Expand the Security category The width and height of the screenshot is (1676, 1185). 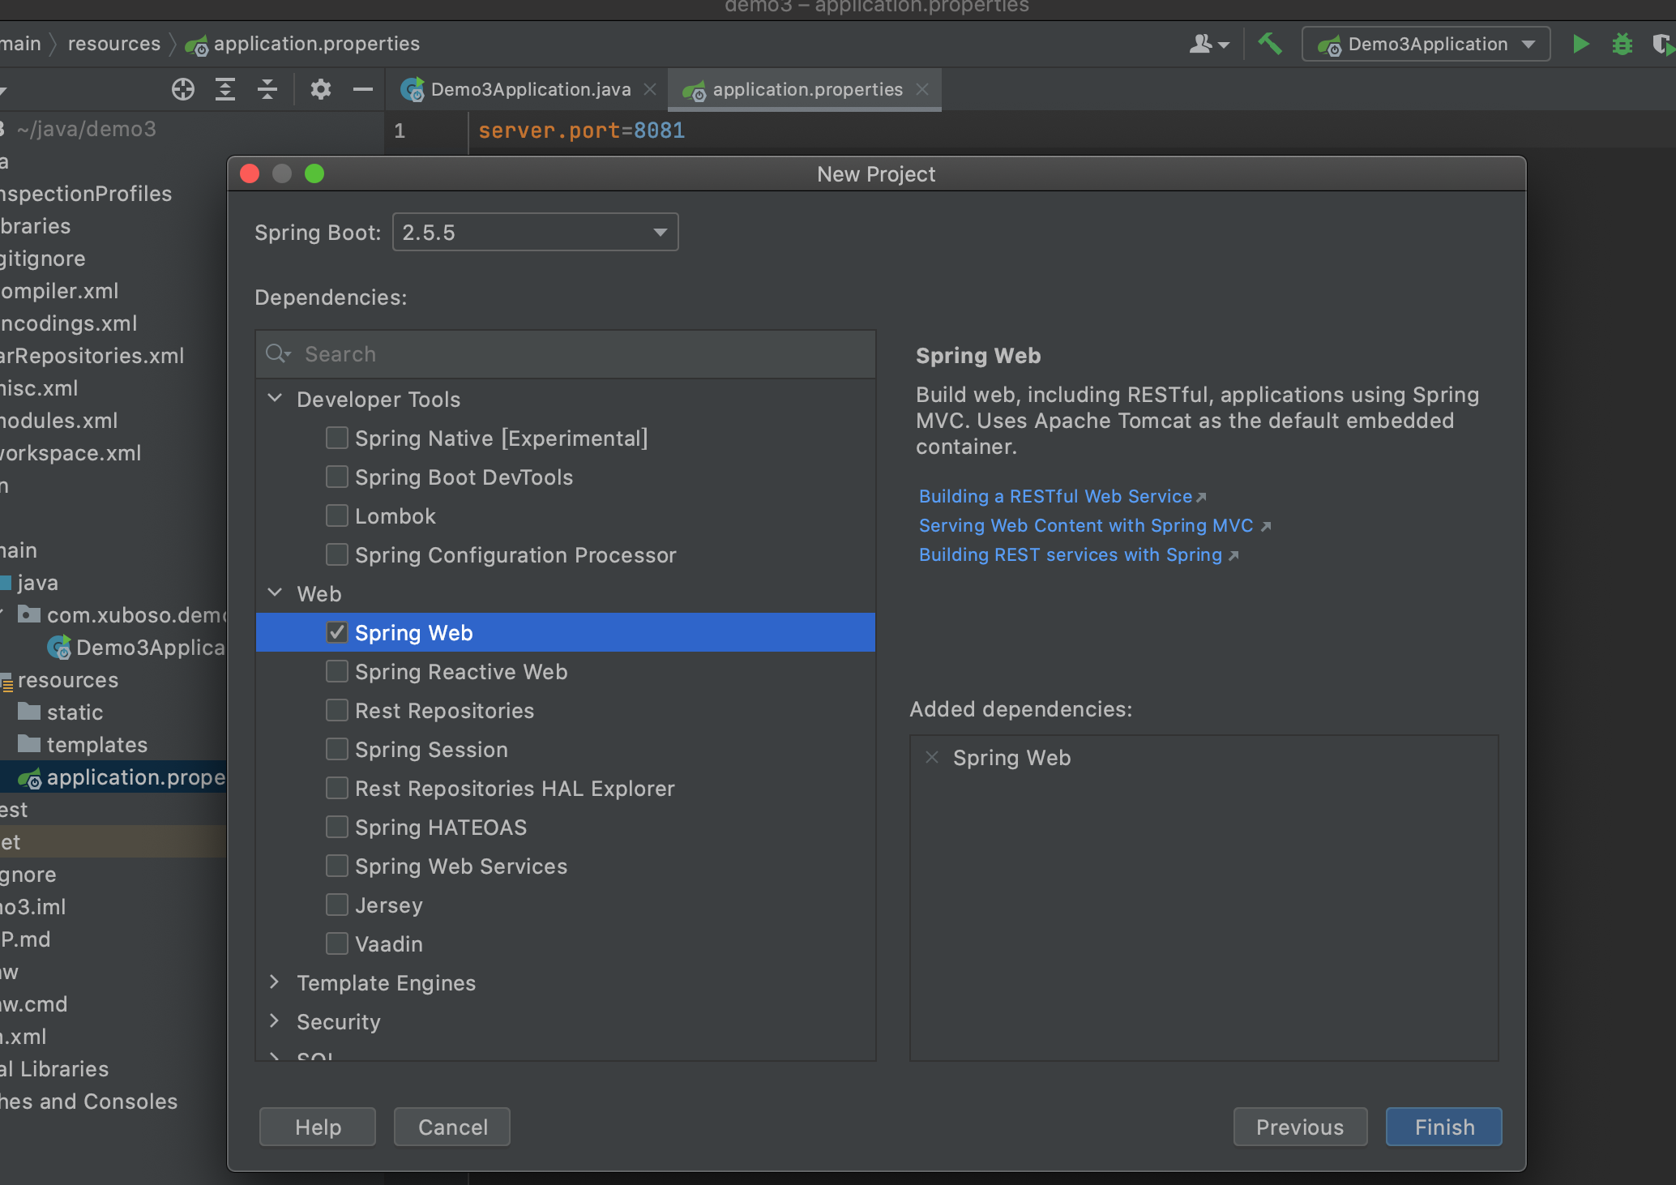click(x=275, y=1020)
